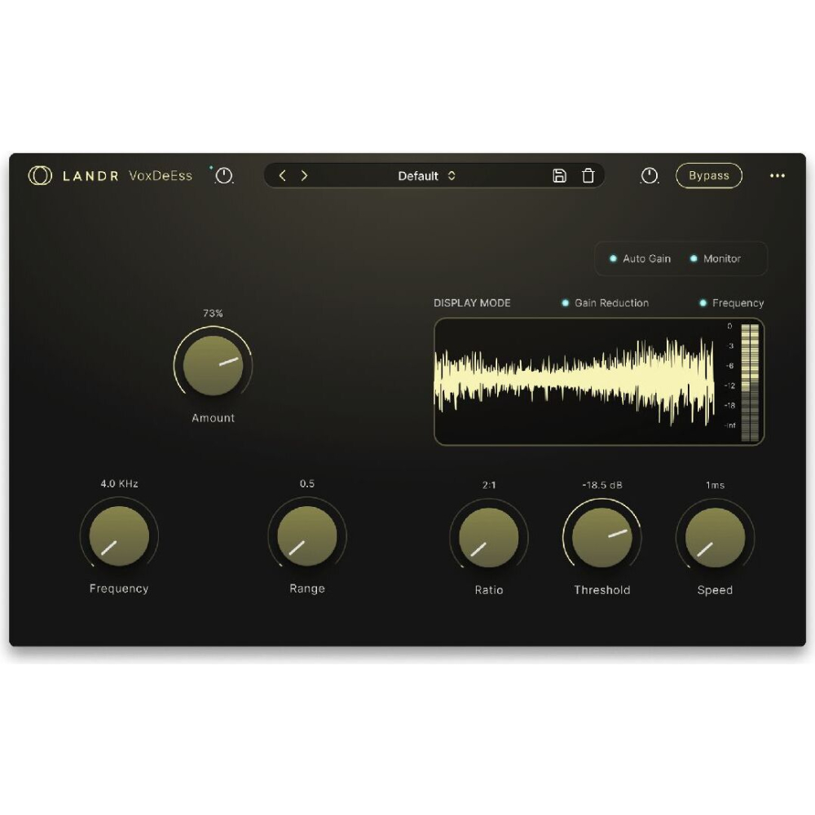Click the power icon beside VoxDeEss
Viewport: 815px width, 815px height.
[224, 176]
